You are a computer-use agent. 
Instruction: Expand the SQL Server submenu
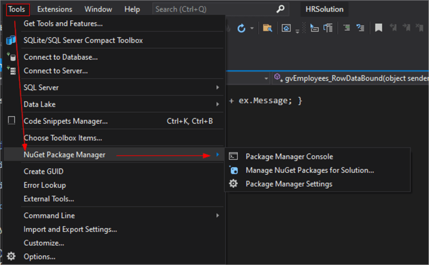[217, 88]
